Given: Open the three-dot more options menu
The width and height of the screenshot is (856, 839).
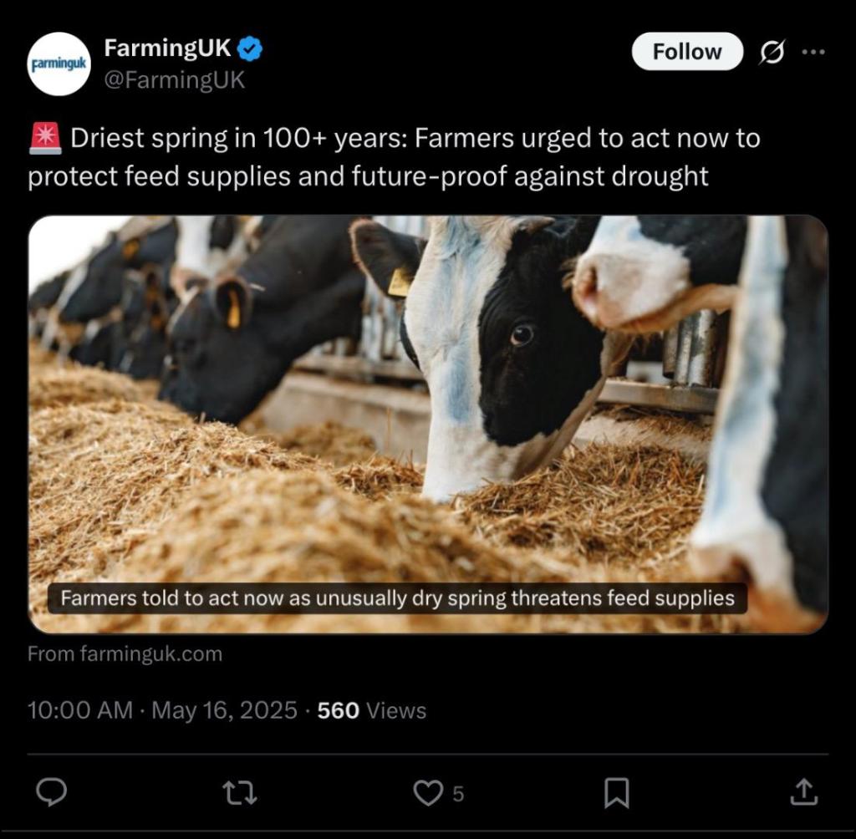Looking at the screenshot, I should (813, 52).
